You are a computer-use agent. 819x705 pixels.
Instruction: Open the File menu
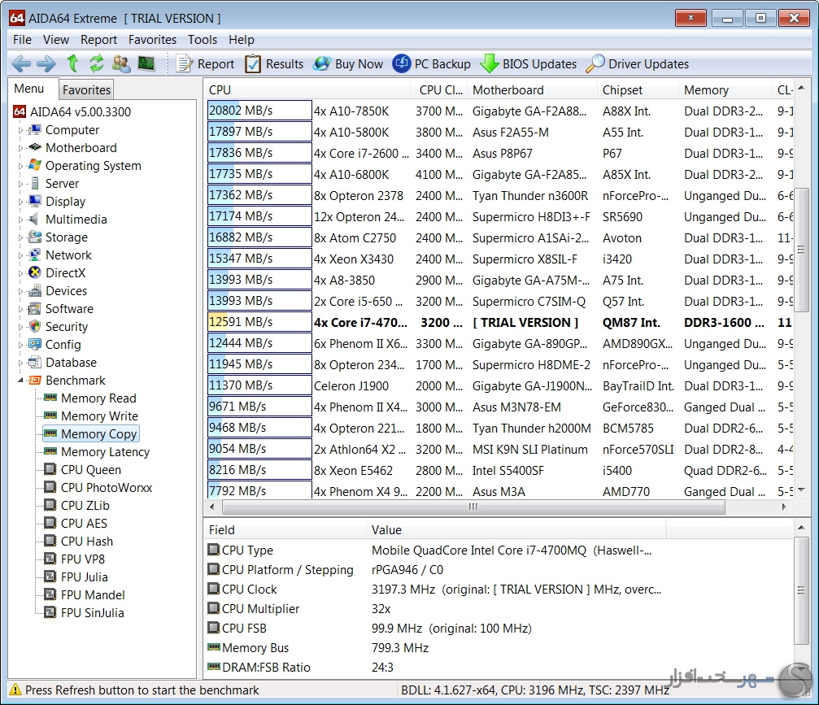(23, 40)
